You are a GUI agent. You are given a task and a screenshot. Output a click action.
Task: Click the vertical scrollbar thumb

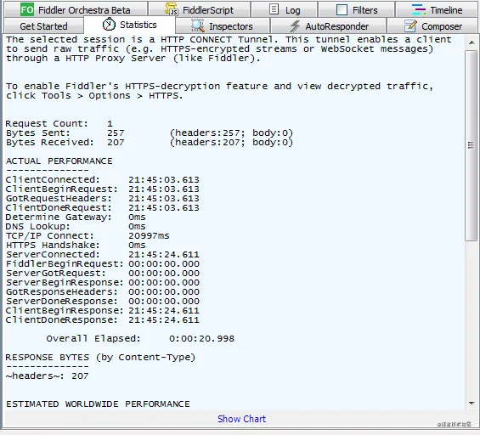472,145
